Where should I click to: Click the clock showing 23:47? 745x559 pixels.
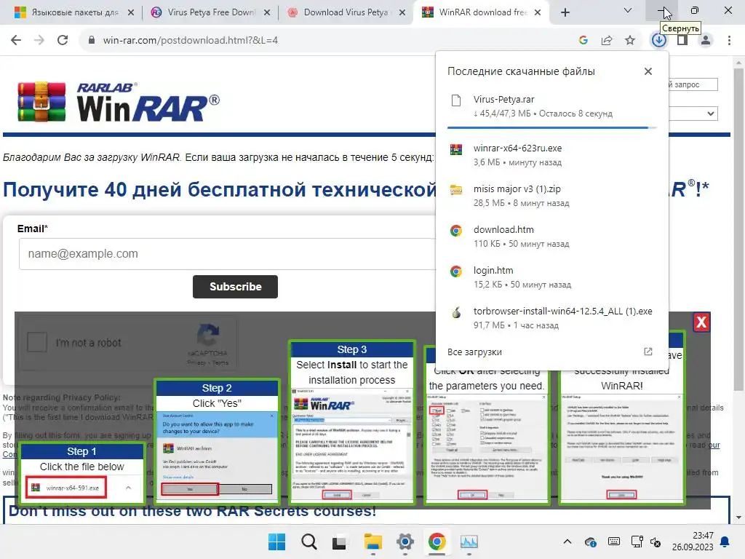tap(703, 536)
